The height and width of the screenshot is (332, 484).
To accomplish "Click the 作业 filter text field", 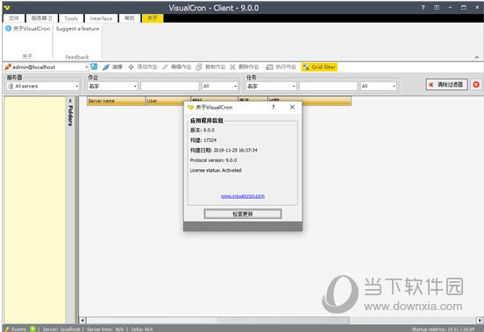I will coord(170,87).
